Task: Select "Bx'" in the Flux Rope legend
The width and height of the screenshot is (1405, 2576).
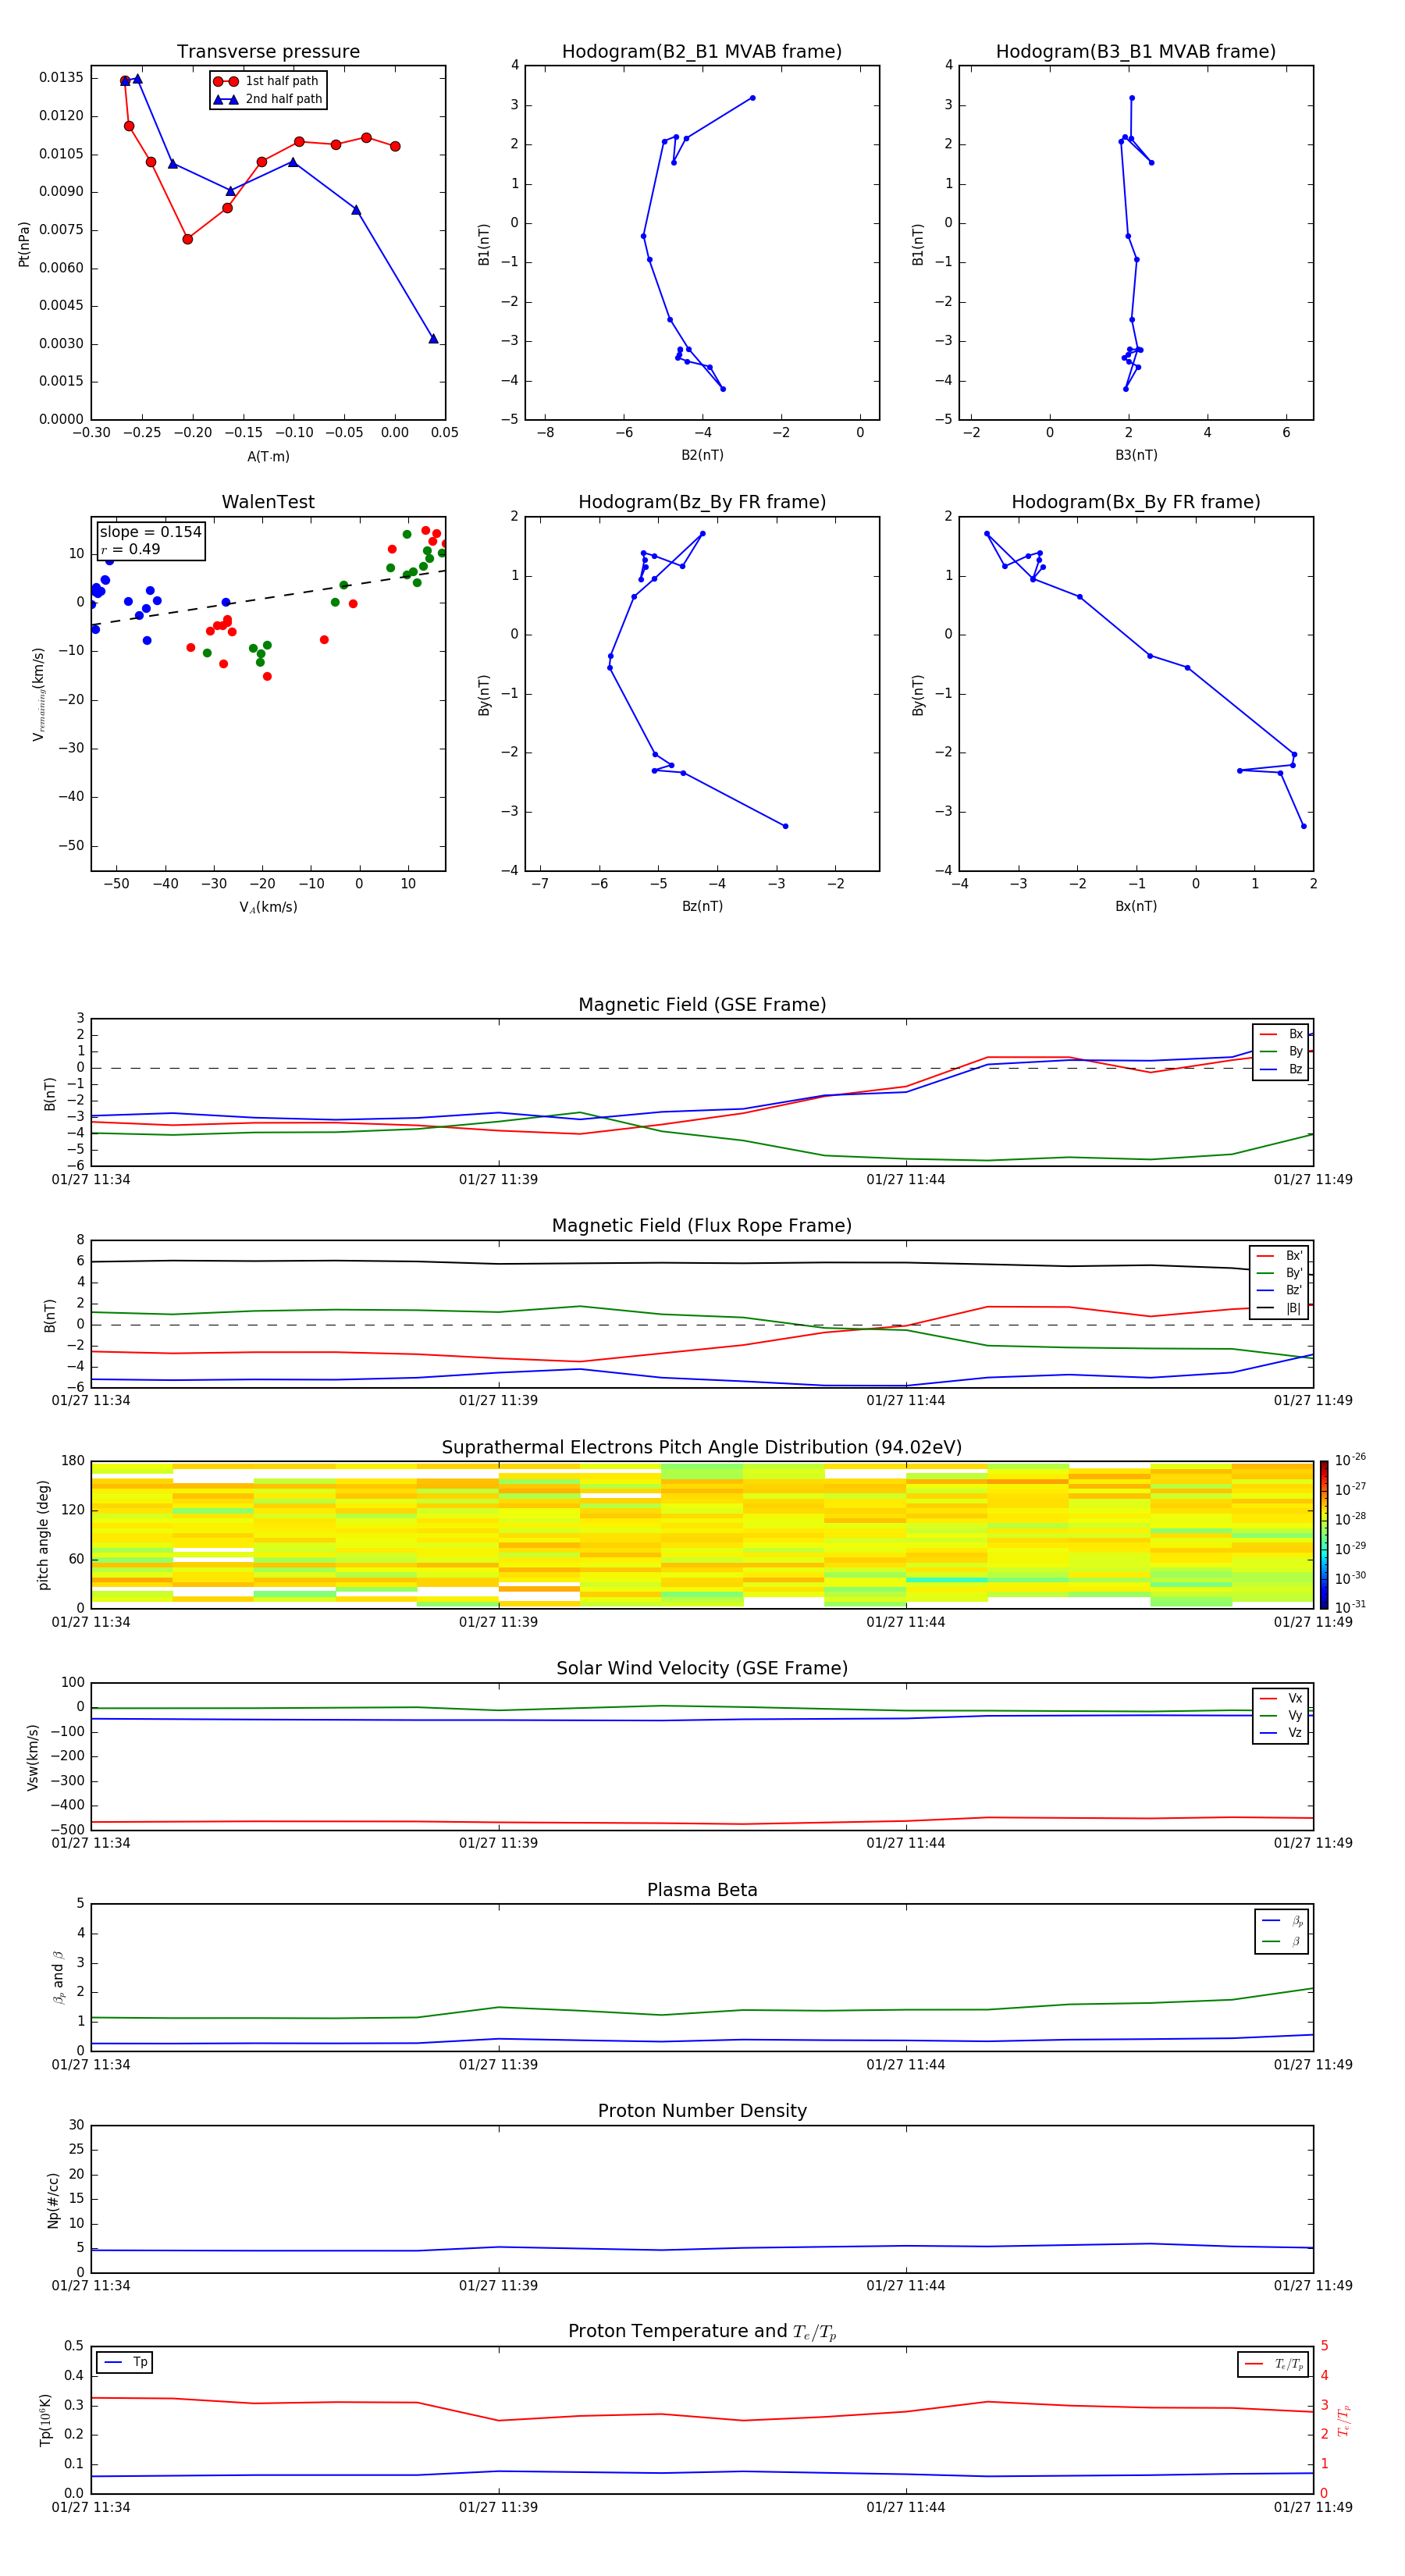Action: [1279, 1256]
